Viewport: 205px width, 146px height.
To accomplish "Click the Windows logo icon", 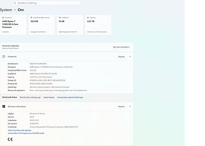I will tap(4, 106).
